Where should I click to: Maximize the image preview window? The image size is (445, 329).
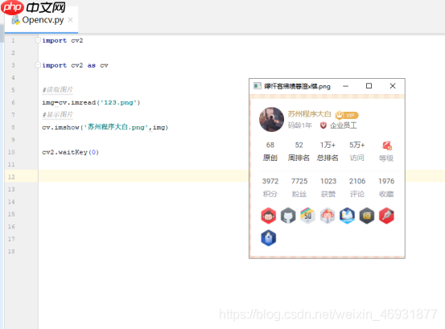coord(369,86)
